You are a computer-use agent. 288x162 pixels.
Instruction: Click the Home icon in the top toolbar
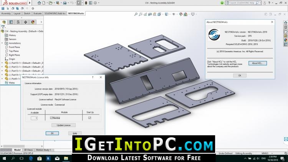tap(39, 3)
